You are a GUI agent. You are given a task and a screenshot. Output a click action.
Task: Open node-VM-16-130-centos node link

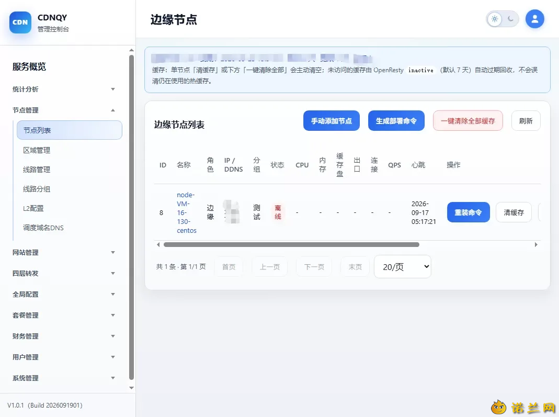187,212
